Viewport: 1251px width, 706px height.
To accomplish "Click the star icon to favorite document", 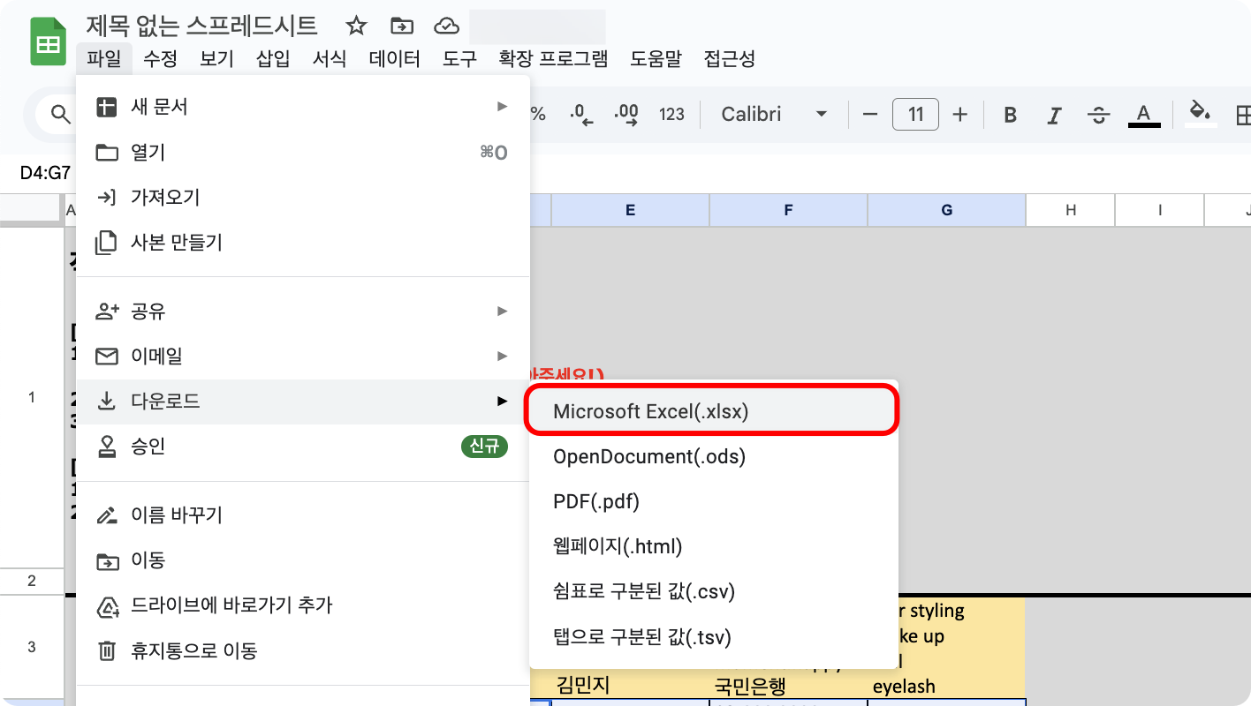I will coord(356,26).
